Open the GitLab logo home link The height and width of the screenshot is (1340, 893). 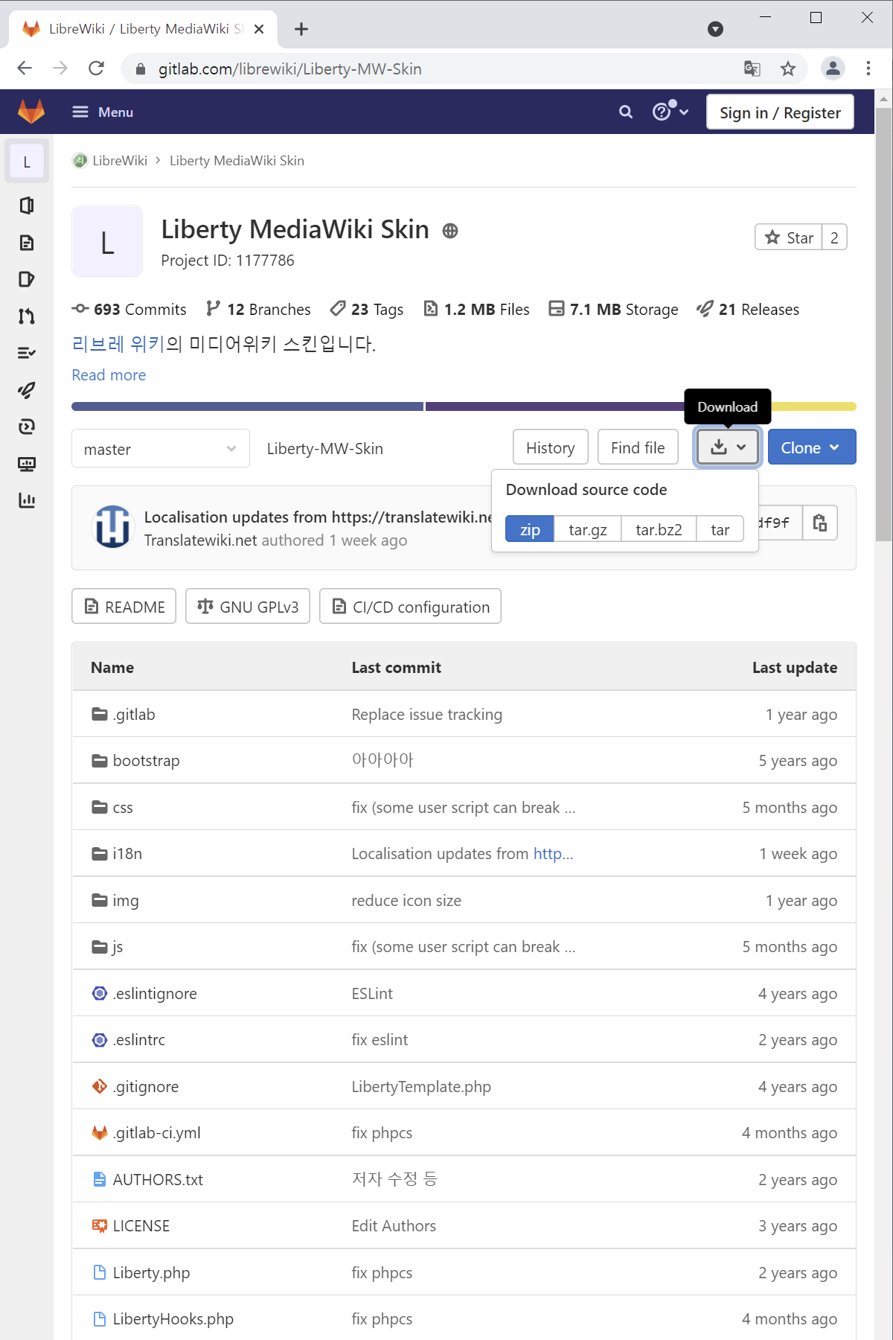tap(31, 112)
